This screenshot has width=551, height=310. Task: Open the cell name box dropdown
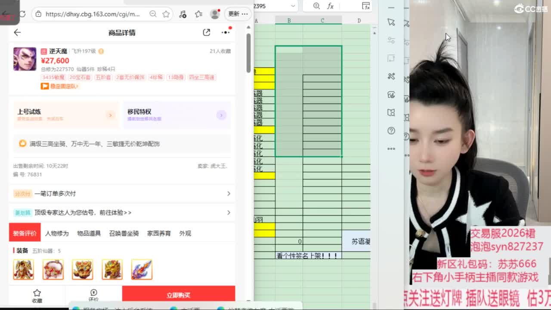[x=293, y=6]
